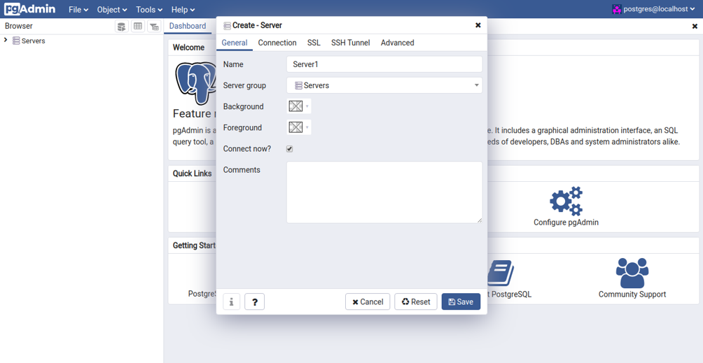Click the Reset button
The image size is (703, 363).
(416, 301)
